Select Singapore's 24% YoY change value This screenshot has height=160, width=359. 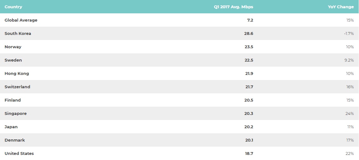click(349, 114)
